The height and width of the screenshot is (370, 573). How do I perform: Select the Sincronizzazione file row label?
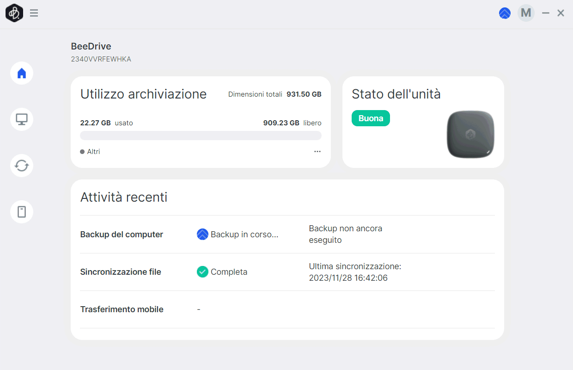(x=121, y=272)
